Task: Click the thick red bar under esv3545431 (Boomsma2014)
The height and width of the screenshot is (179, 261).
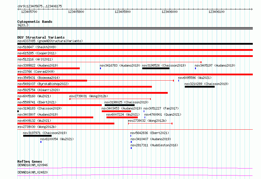Action: [x=52, y=81]
